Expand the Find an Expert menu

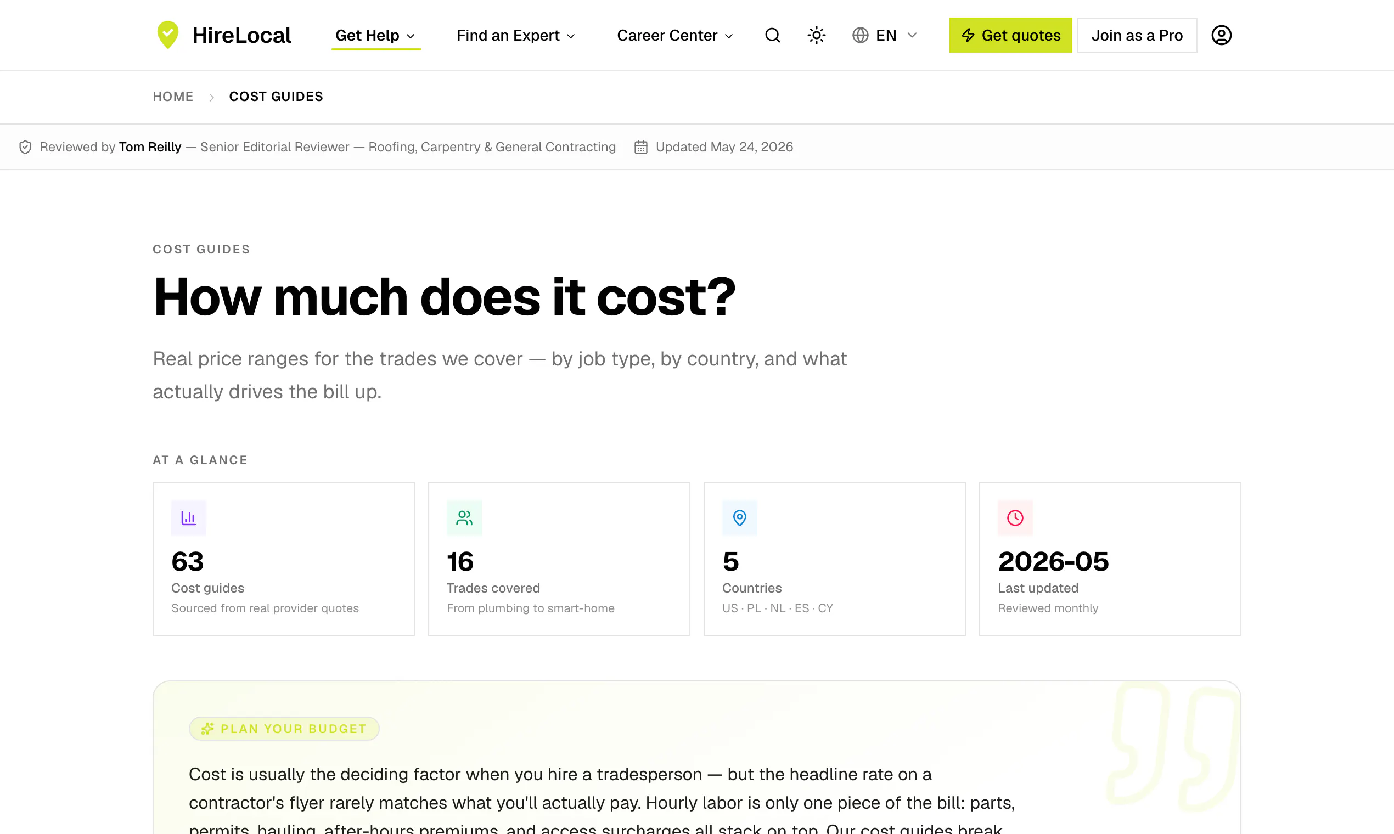(x=516, y=36)
